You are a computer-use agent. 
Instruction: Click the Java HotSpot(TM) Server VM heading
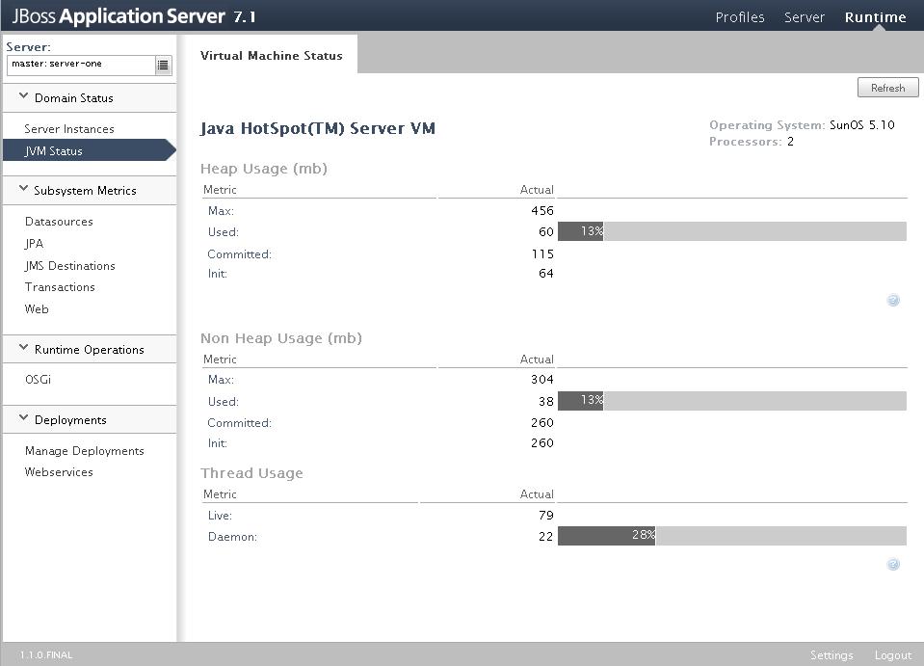coord(318,128)
